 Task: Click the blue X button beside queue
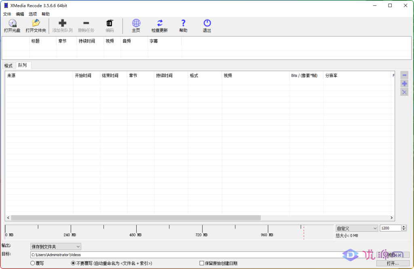[404, 92]
